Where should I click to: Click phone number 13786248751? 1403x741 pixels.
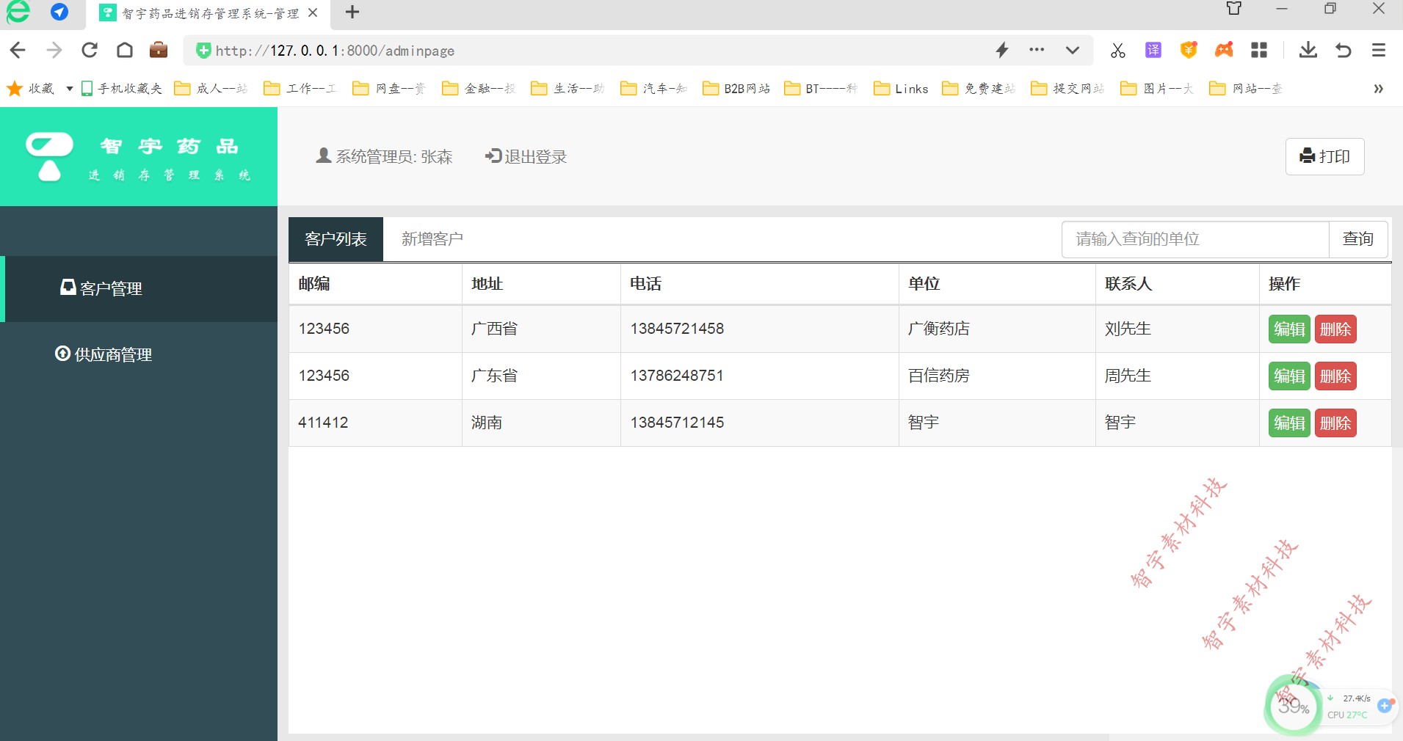click(677, 376)
